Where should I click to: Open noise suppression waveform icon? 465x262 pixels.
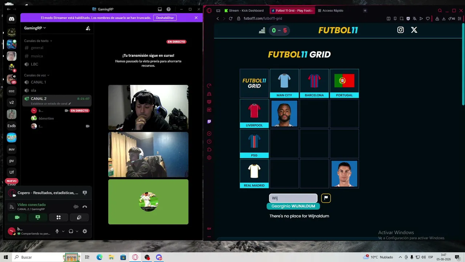[76, 207]
